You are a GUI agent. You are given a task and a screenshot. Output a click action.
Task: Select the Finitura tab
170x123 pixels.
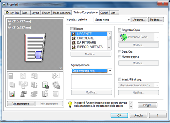pyautogui.click(x=46, y=13)
